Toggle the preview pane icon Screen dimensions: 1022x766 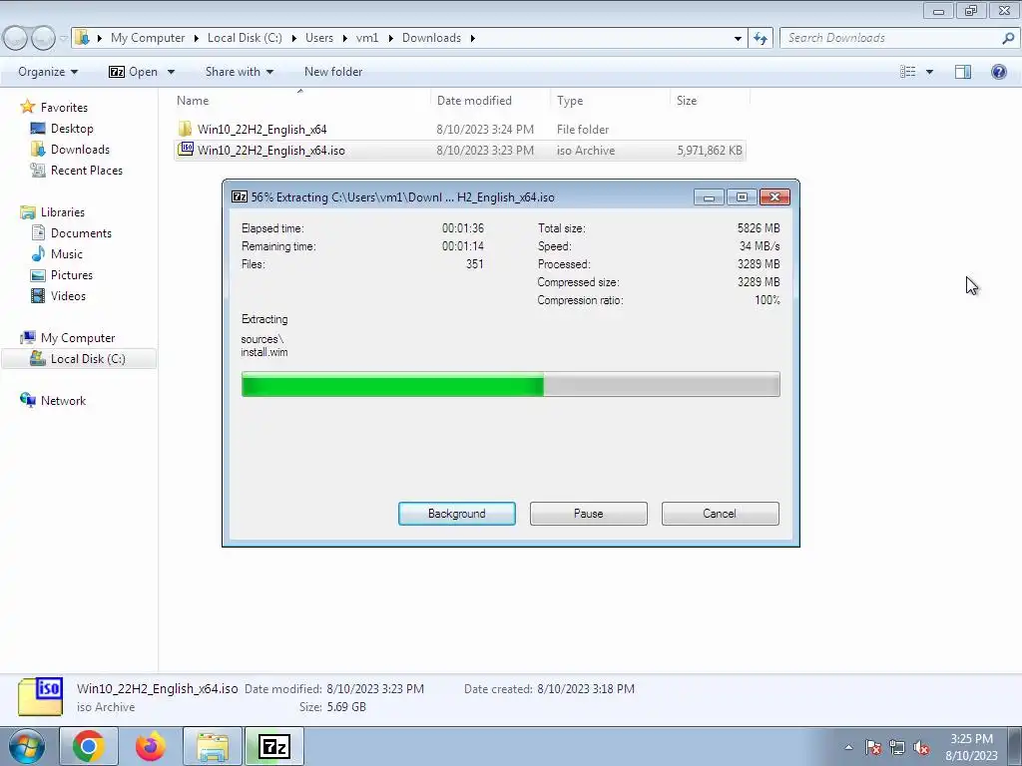(x=963, y=72)
